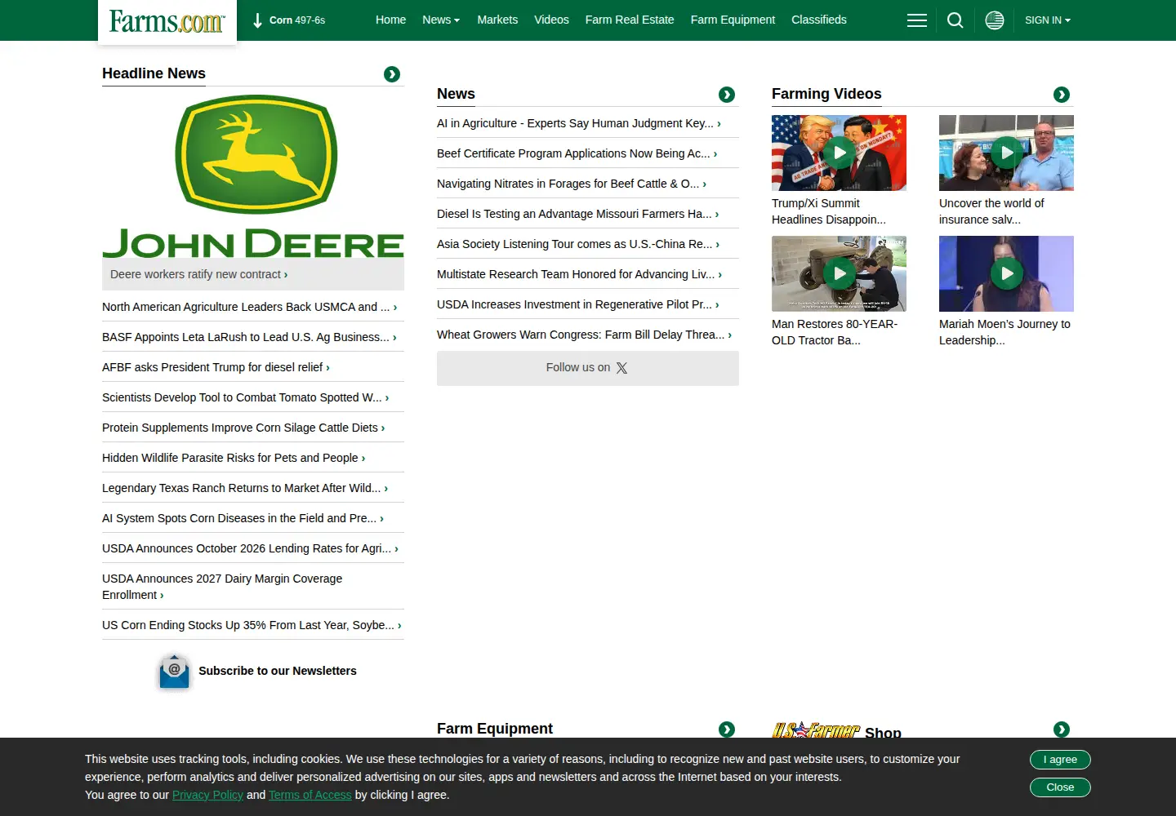Open AI in Agriculture news article
Screen dimensions: 1176x816
pyautogui.click(x=578, y=123)
